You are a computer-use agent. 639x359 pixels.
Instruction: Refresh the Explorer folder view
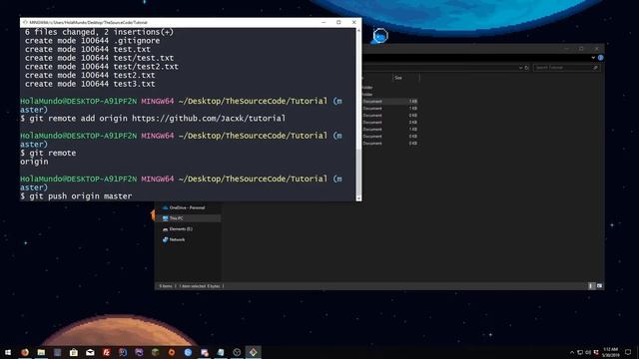[x=526, y=68]
